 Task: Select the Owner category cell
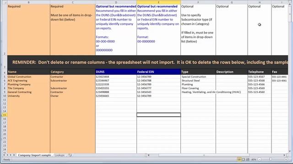(x=73, y=96)
